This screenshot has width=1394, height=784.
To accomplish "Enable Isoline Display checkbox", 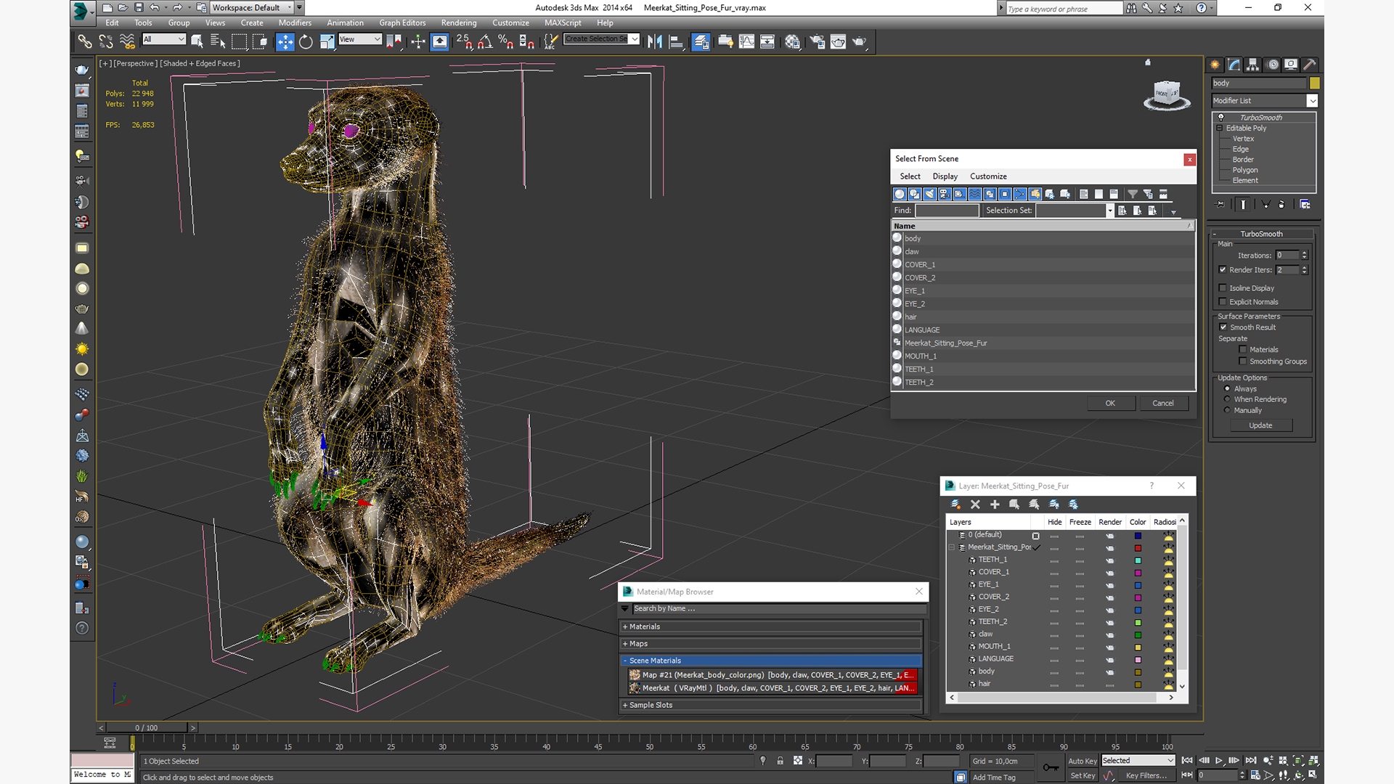I will point(1223,288).
